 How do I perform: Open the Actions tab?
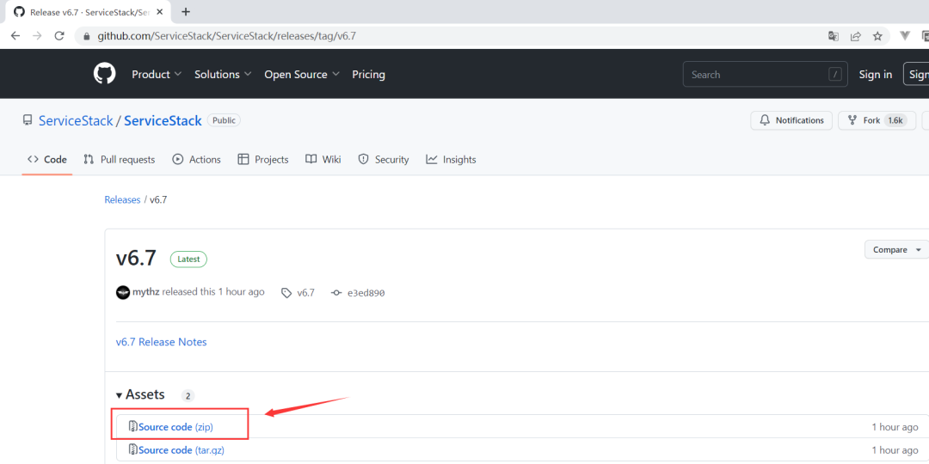click(x=196, y=159)
